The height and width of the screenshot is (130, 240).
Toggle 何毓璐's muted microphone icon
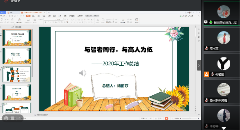pyautogui.click(x=212, y=74)
